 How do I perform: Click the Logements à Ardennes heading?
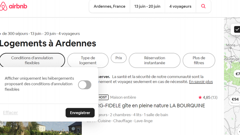coord(48,43)
